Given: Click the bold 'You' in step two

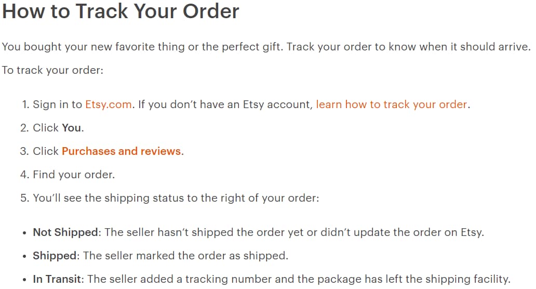Looking at the screenshot, I should [71, 128].
